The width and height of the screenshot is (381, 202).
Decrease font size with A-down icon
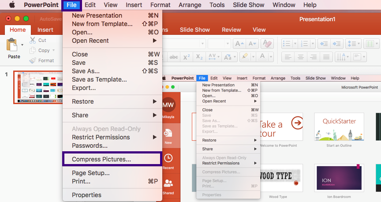[x=252, y=44]
